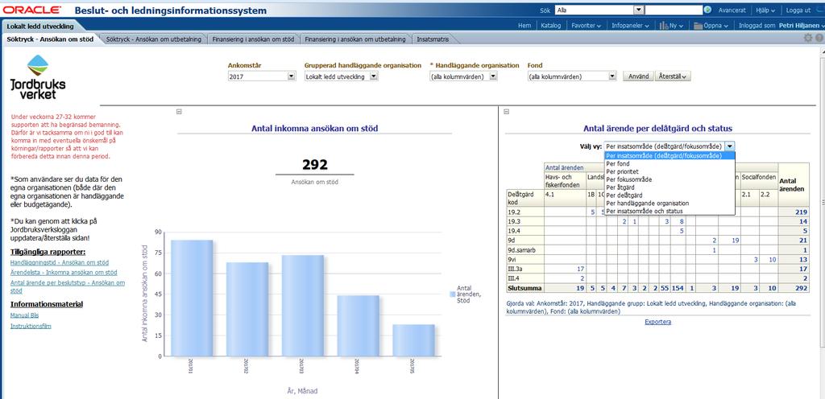Click the 9d.samarb row label
Screen dimensions: 825x399
522,250
